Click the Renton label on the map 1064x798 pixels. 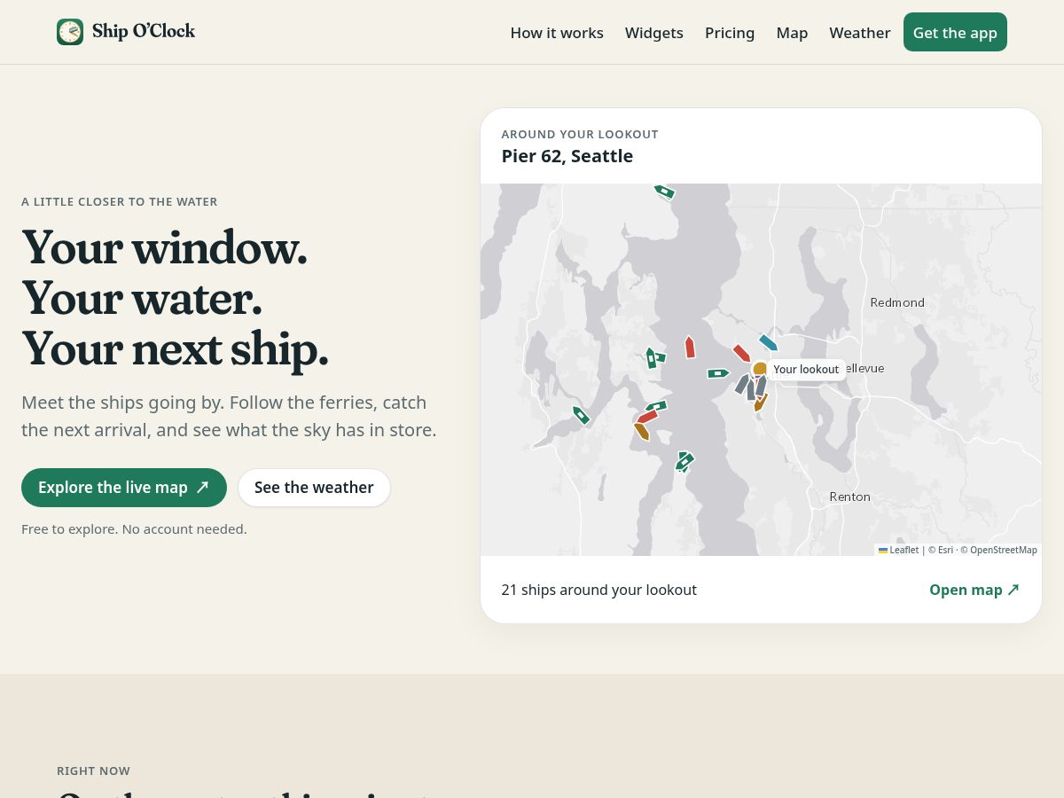(849, 497)
